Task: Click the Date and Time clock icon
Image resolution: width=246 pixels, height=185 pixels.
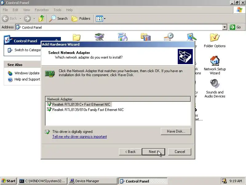Action: [x=169, y=37]
